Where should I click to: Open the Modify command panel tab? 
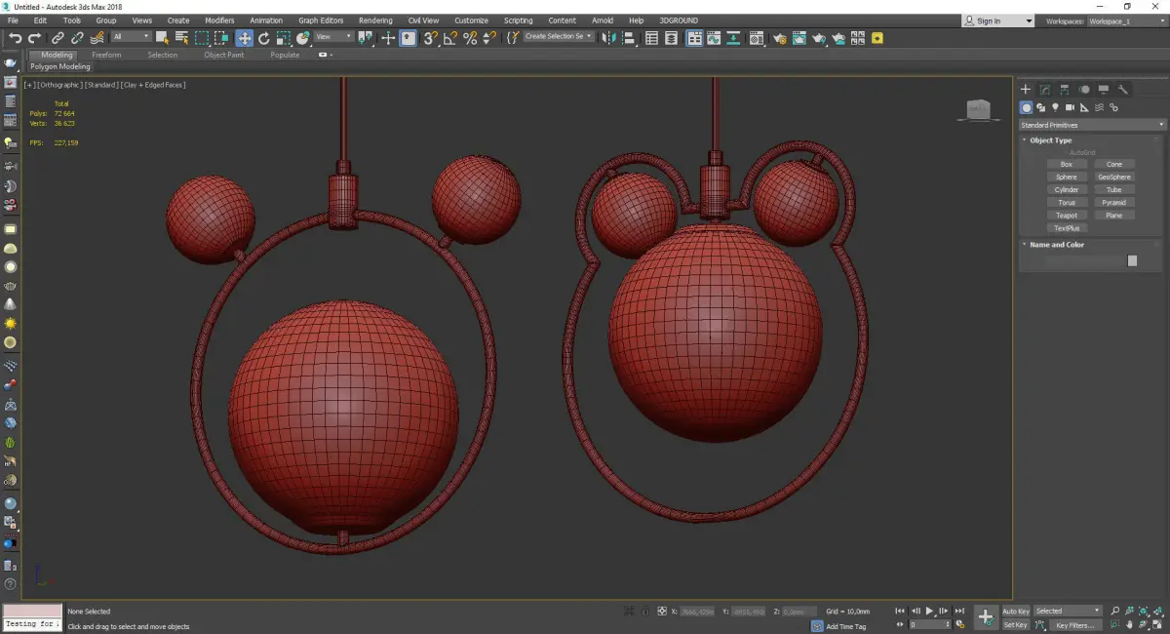1044,90
